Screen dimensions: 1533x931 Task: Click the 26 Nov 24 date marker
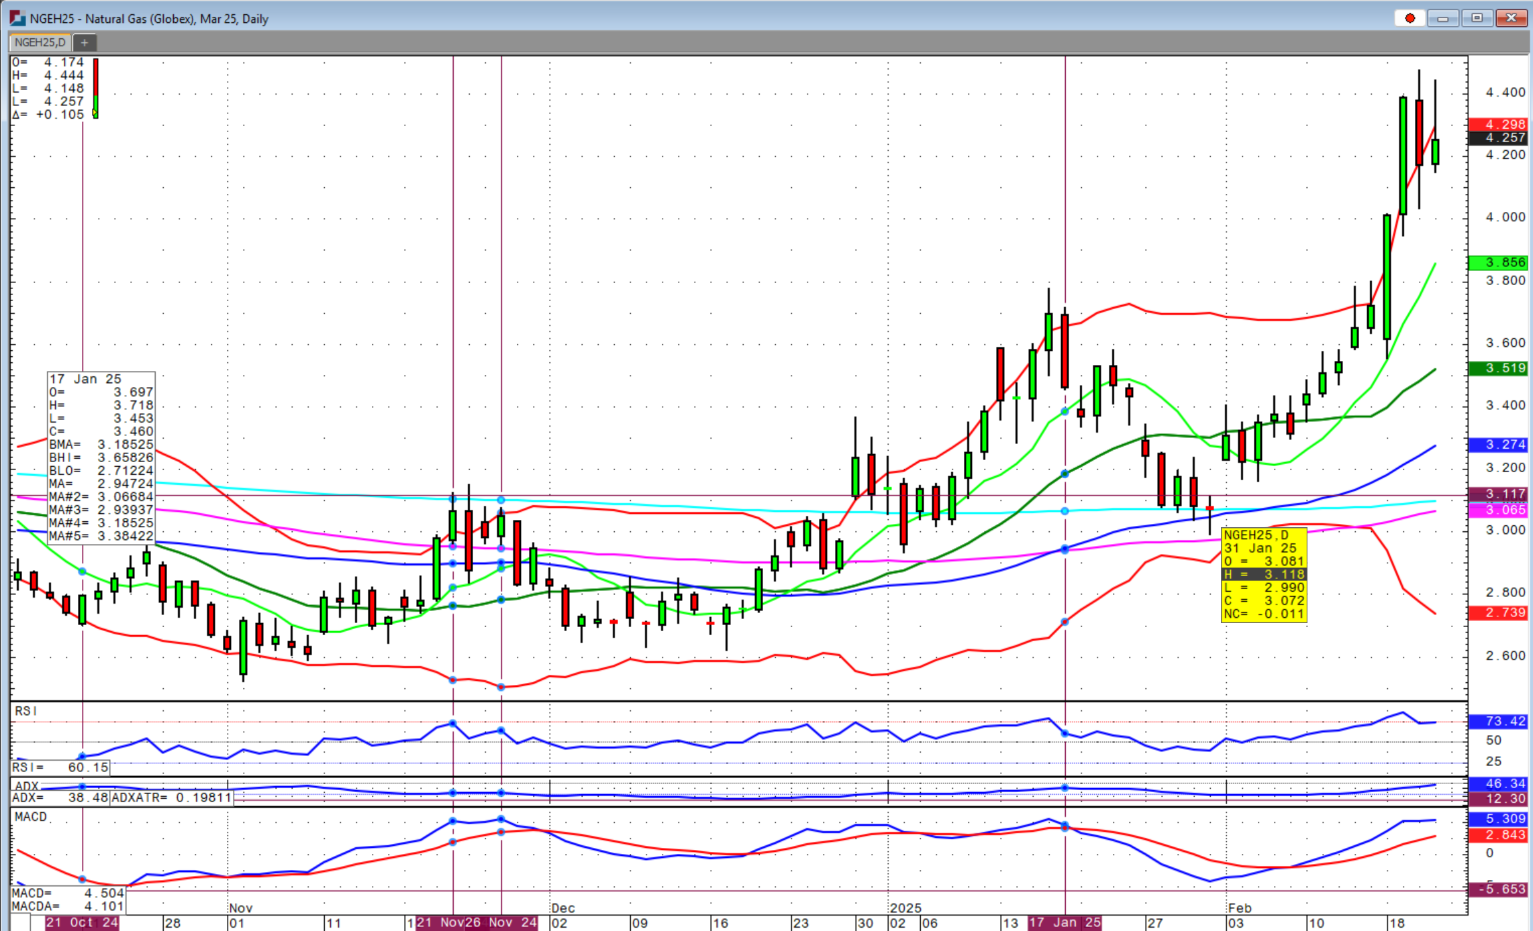tap(508, 923)
